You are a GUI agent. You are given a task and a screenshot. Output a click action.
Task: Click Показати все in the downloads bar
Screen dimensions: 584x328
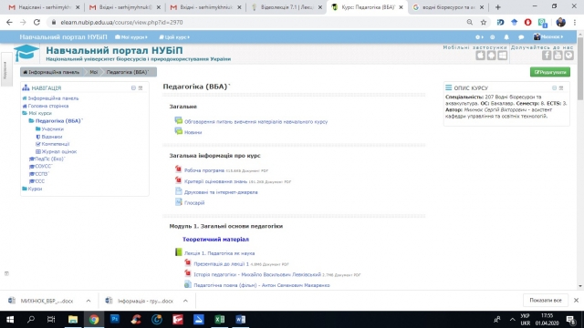[x=546, y=300]
